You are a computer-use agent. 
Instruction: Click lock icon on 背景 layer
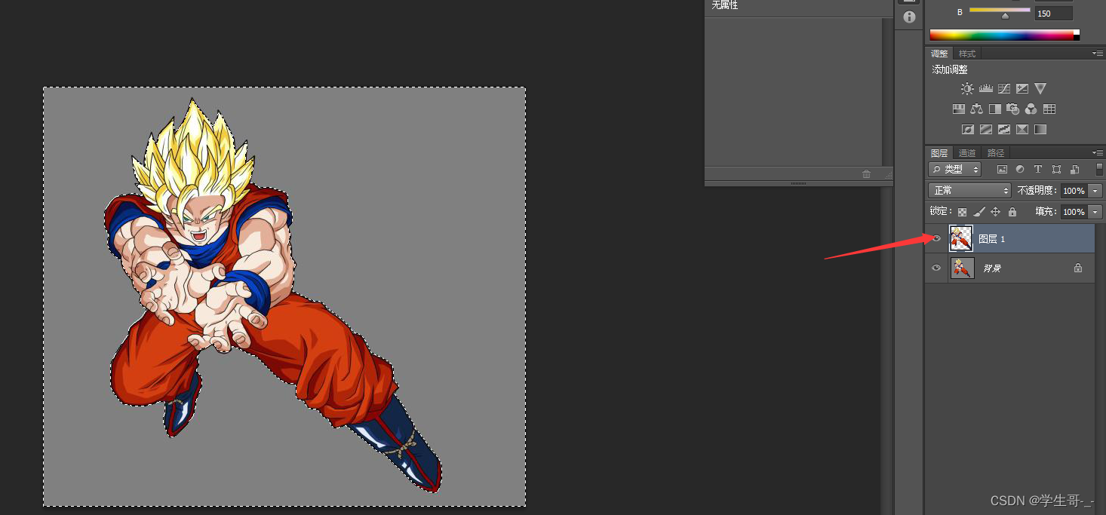[x=1078, y=268]
